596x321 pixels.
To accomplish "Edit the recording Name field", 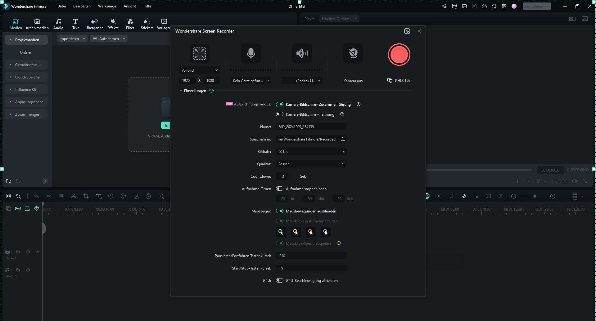I will 311,127.
